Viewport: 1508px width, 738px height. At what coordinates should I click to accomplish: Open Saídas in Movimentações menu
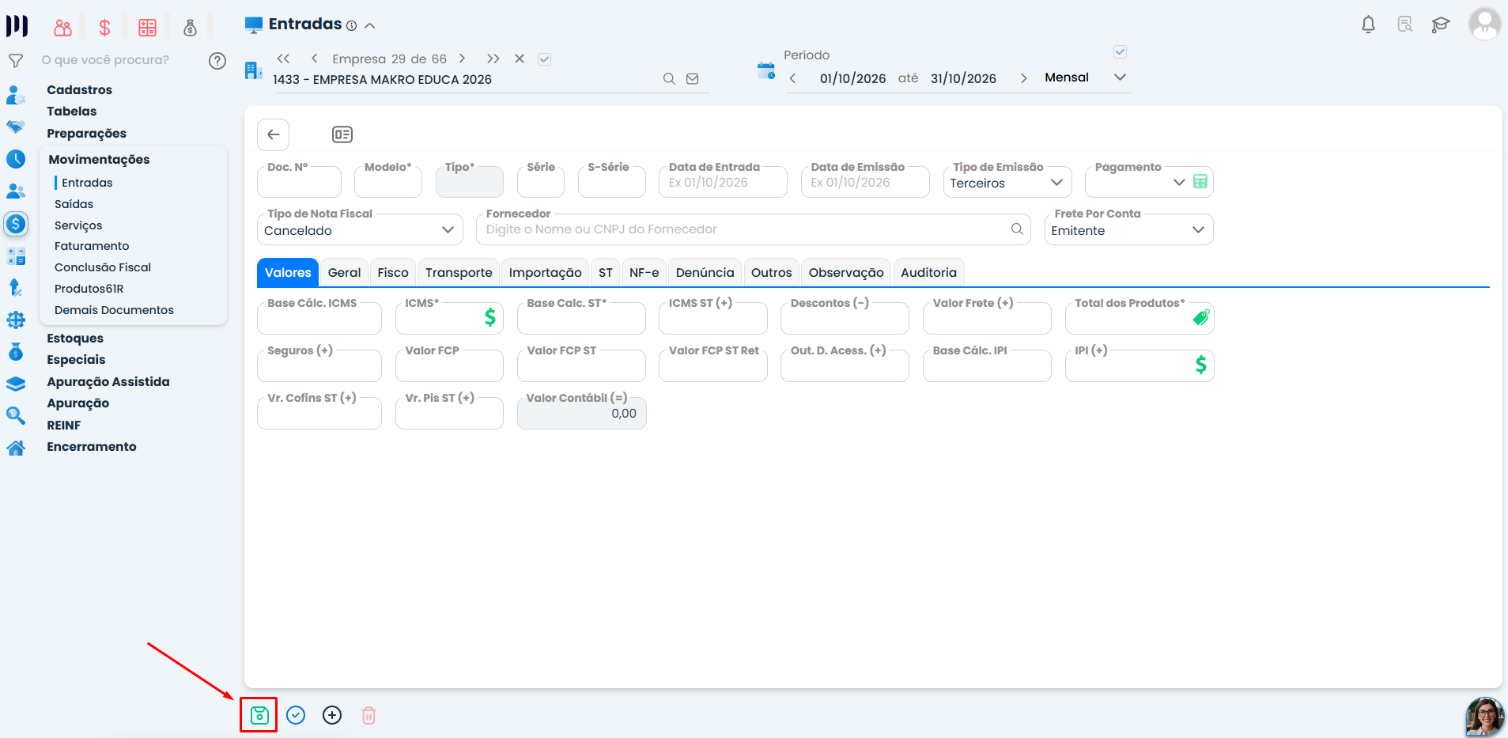tap(74, 204)
